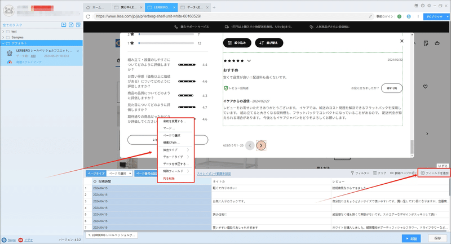The width and height of the screenshot is (451, 244).
Task: Click the 絞り込み filter button
Action: [237, 43]
